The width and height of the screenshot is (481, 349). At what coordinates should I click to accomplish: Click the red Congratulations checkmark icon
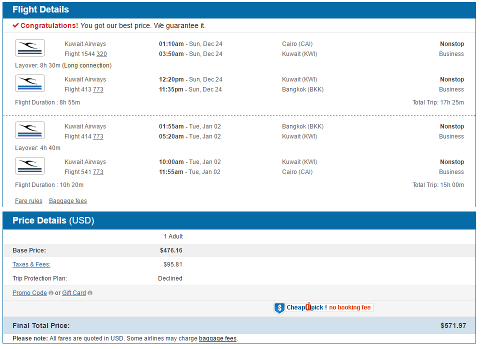pos(15,25)
